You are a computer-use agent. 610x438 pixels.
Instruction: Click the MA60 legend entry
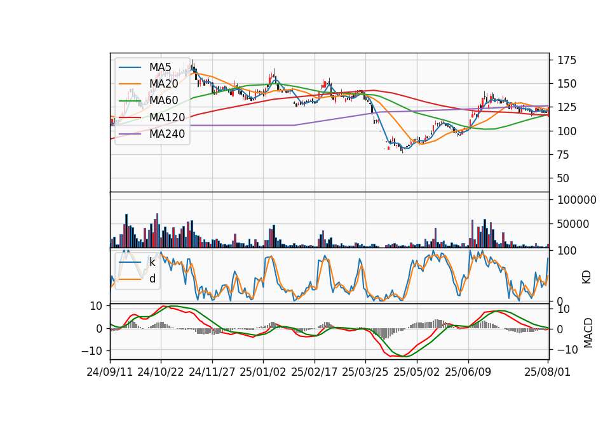[148, 100]
